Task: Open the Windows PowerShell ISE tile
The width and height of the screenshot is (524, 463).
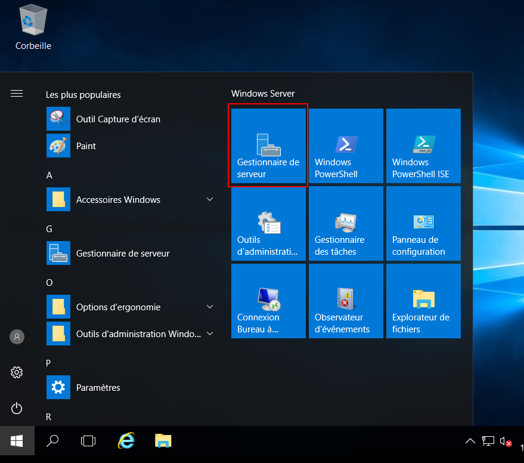Action: (x=423, y=146)
